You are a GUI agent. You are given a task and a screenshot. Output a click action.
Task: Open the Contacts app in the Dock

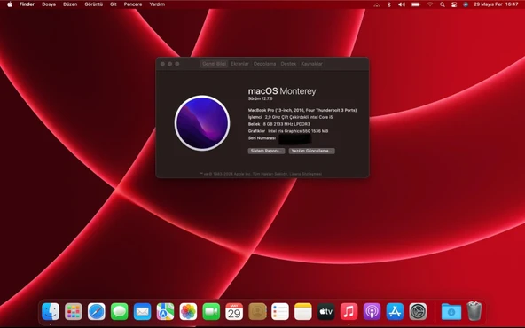click(257, 312)
